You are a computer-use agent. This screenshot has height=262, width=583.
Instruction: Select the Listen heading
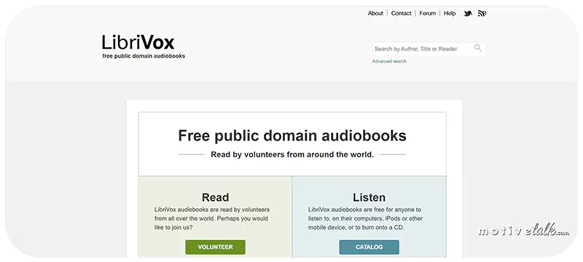coord(369,197)
